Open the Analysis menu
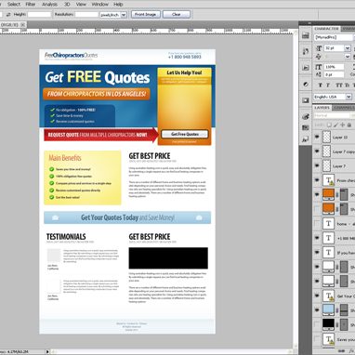 (x=49, y=5)
